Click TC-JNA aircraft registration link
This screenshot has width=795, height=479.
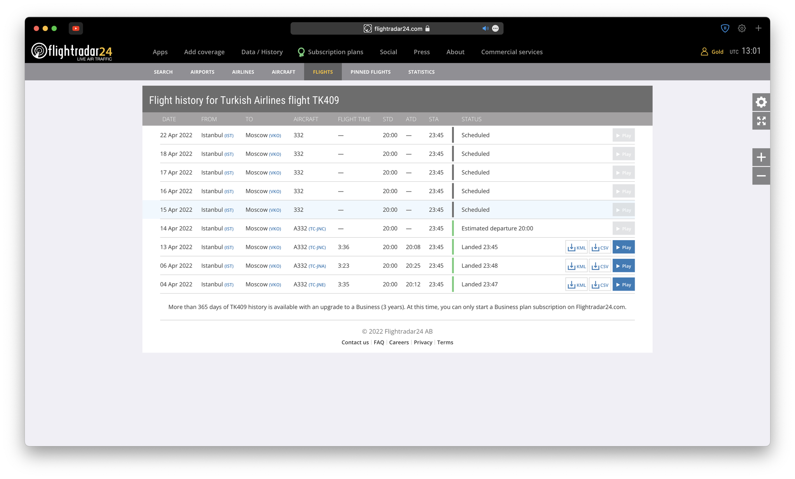tap(317, 266)
